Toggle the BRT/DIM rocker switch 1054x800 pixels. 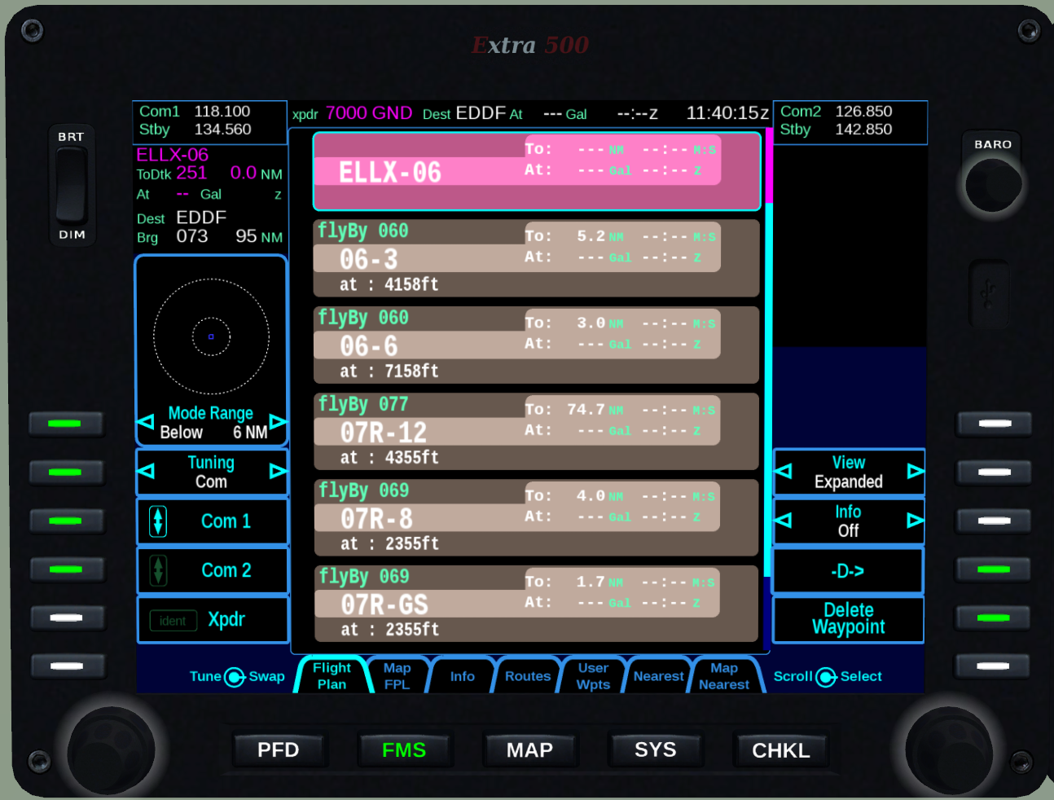[x=71, y=186]
